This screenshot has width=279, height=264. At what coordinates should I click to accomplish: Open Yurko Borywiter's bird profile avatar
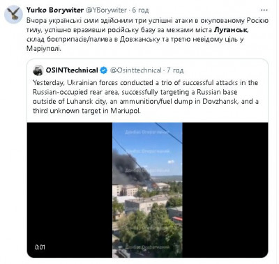[13, 15]
